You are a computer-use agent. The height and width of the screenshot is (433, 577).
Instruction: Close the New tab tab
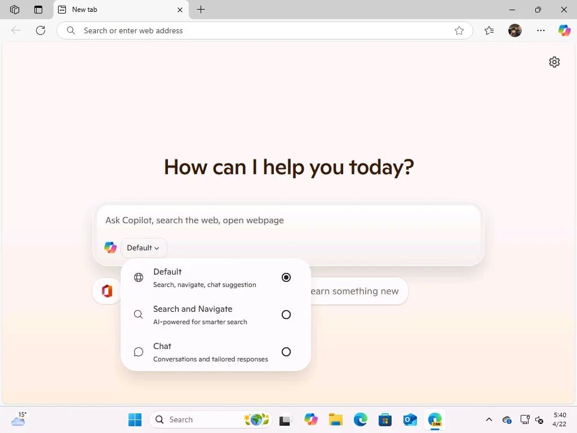click(180, 10)
